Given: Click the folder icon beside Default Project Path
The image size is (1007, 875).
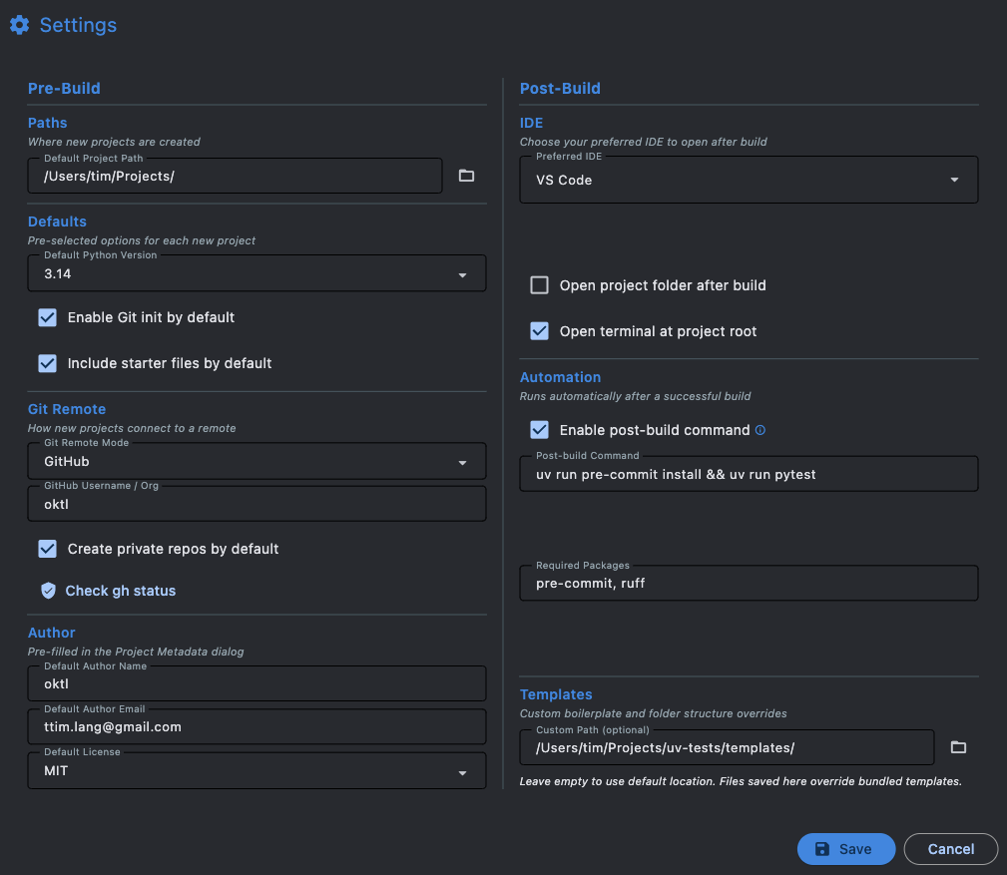Looking at the screenshot, I should pos(466,176).
